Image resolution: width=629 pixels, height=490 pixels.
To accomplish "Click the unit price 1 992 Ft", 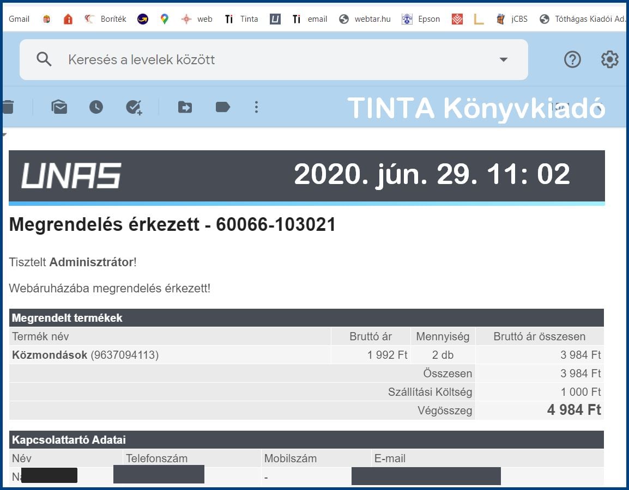I will coord(387,355).
